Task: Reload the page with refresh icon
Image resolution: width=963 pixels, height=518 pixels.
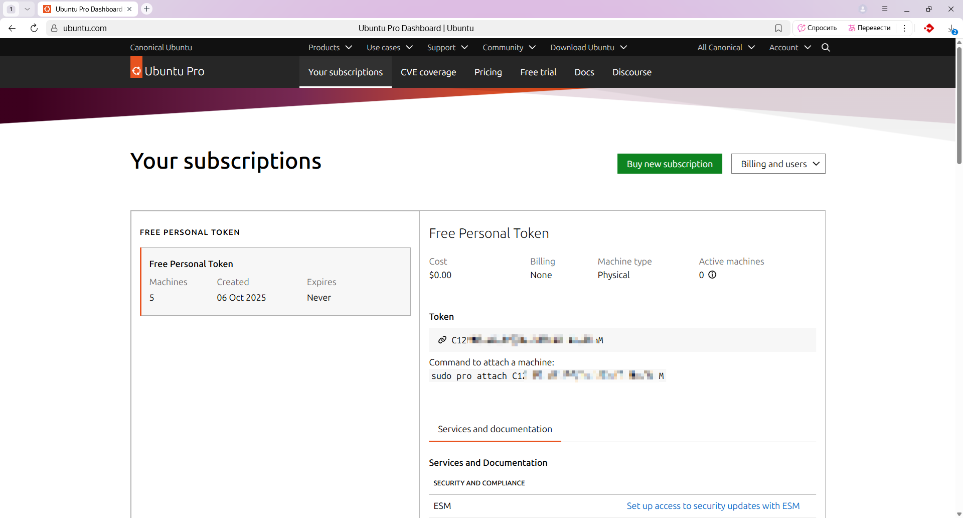Action: [34, 28]
